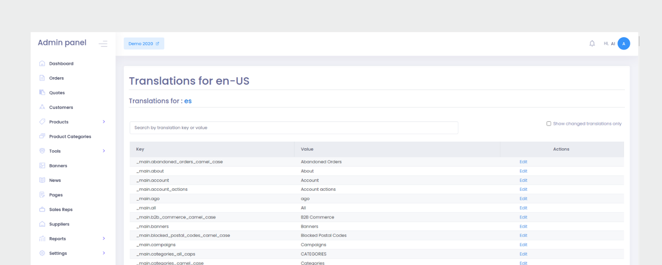The width and height of the screenshot is (662, 265).
Task: Open the Demo 2020 external link button
Action: pyautogui.click(x=144, y=44)
